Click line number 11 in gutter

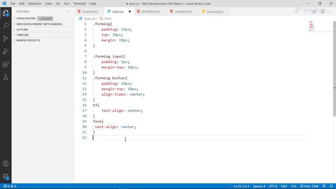pos(85,78)
